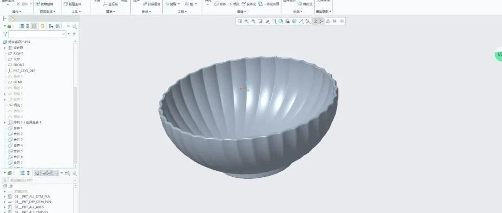
Task: Click the Saved orientations icon in graphics toolbar
Action: click(280, 21)
